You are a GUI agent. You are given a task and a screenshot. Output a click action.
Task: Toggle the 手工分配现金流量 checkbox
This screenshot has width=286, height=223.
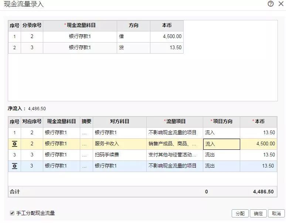point(12,213)
